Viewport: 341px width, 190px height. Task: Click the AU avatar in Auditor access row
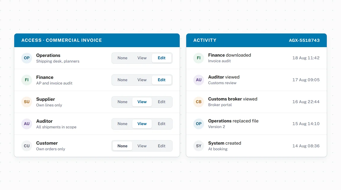coord(27,124)
